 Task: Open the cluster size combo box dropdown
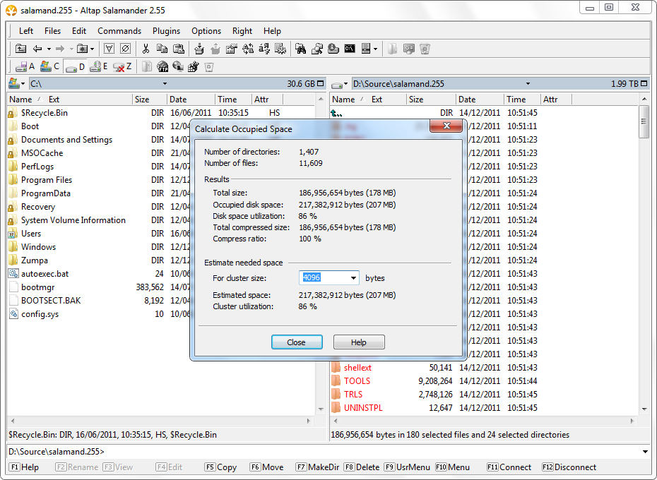[x=354, y=278]
